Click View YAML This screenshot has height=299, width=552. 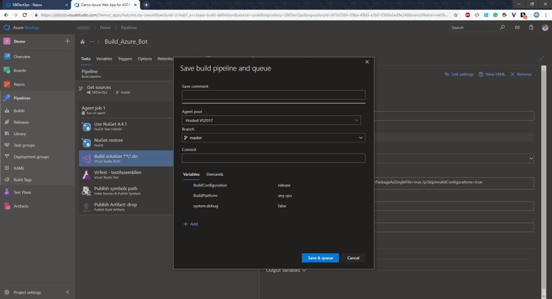(x=492, y=74)
